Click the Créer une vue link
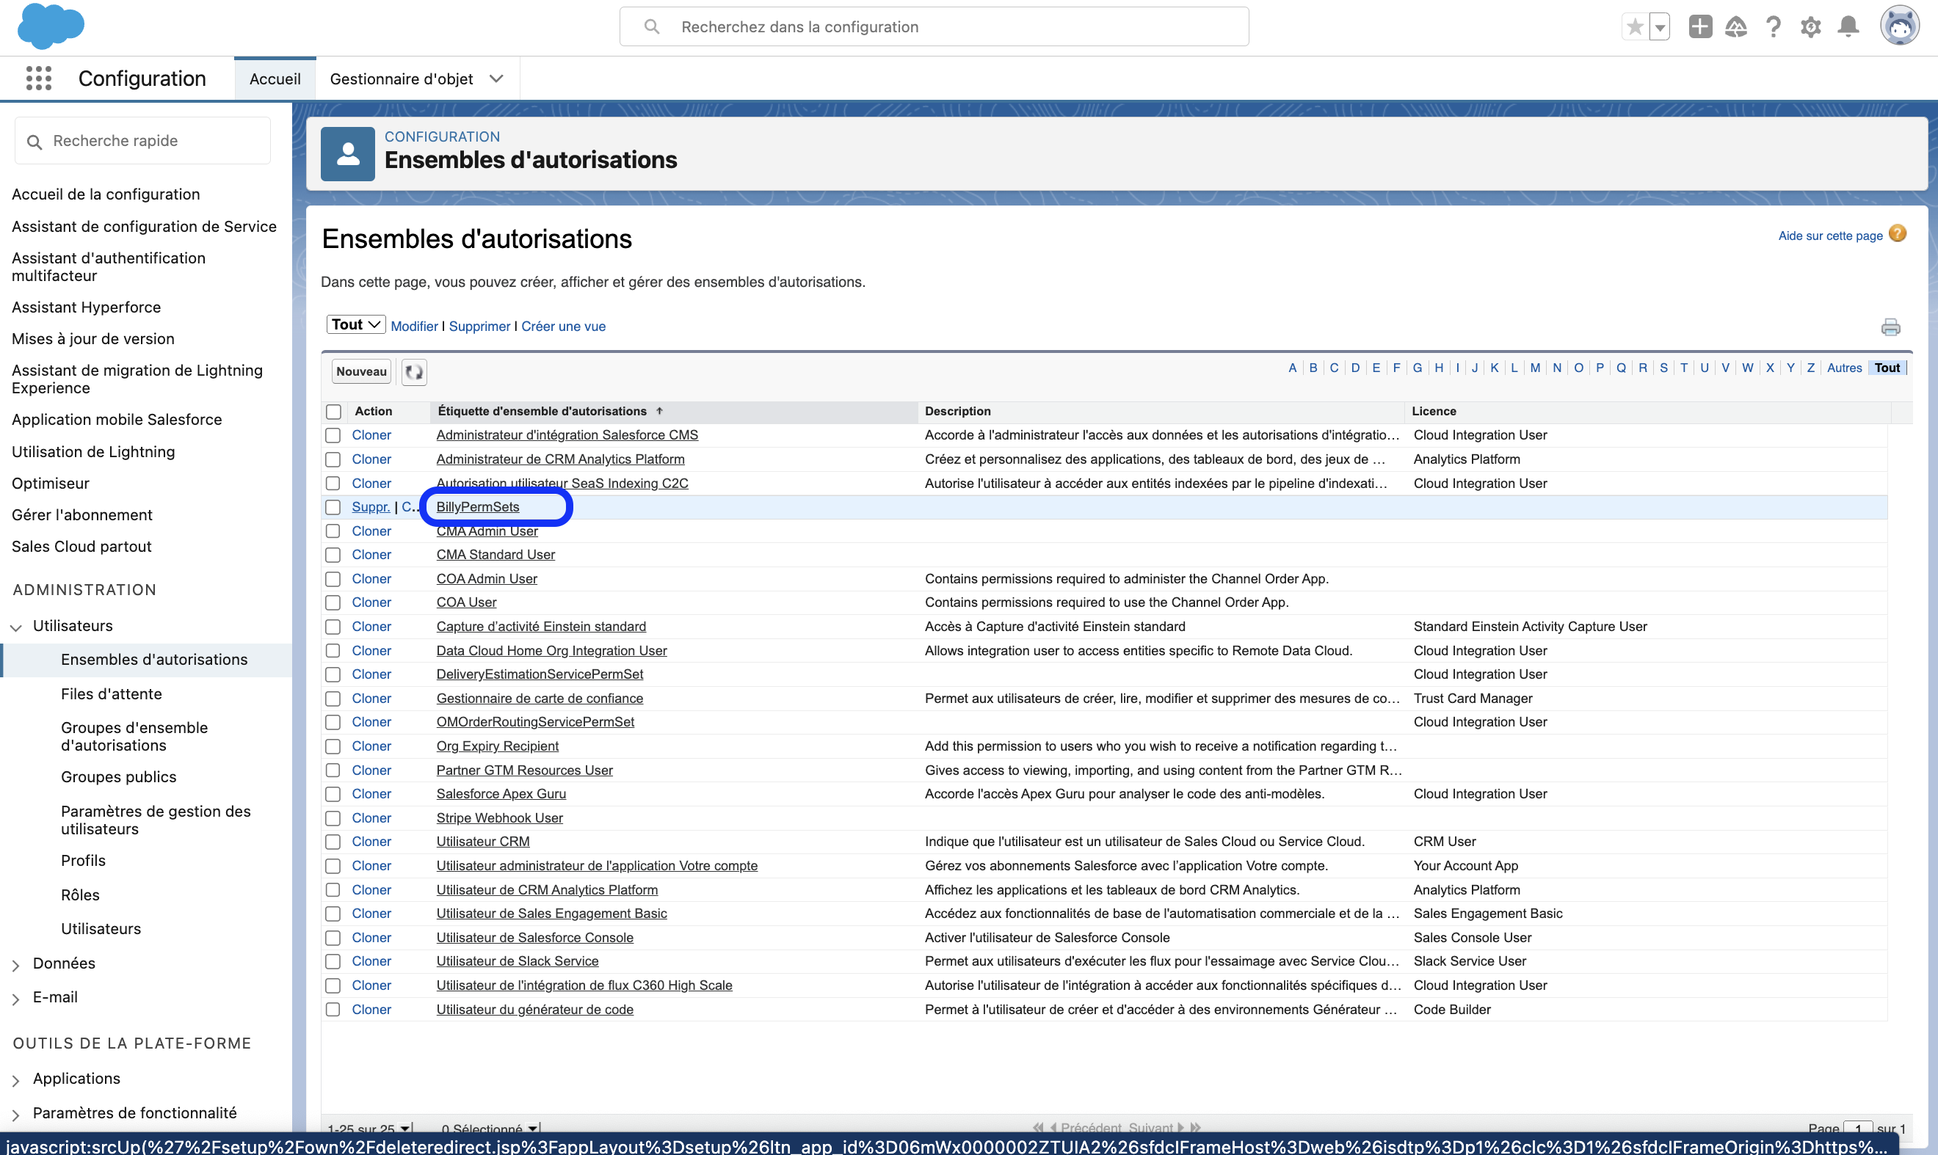This screenshot has height=1155, width=1938. [563, 326]
